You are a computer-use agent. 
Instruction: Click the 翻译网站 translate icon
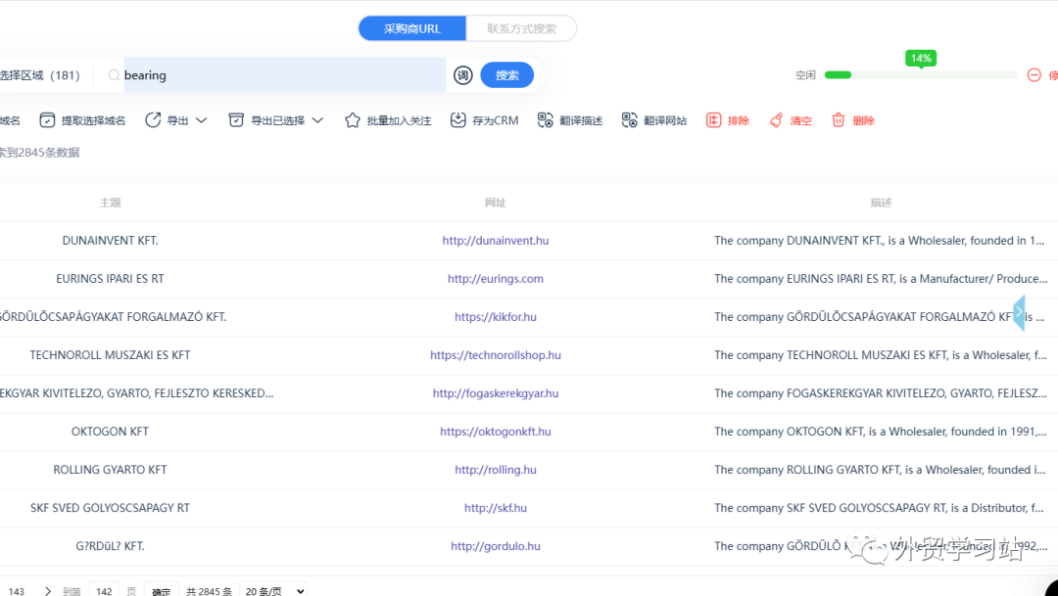[630, 120]
